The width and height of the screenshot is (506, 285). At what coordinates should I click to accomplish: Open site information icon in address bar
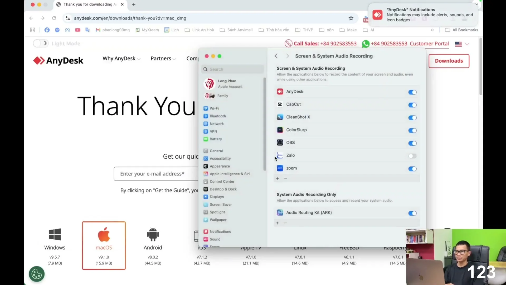point(68,18)
